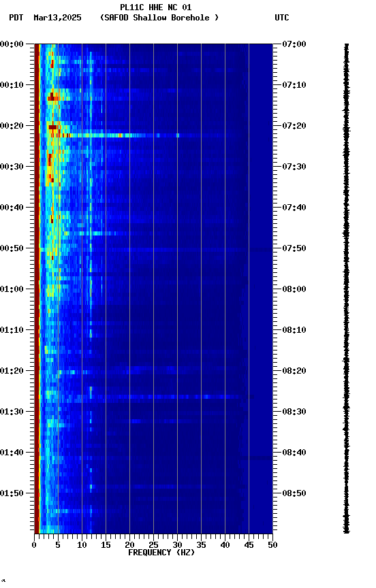The height and width of the screenshot is (588, 376).
Task: Click the 45 Hz frequency axis label
Action: point(249,545)
